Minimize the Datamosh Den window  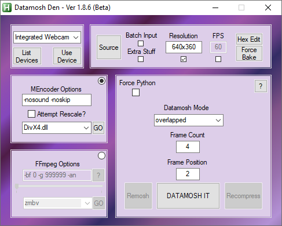point(215,8)
